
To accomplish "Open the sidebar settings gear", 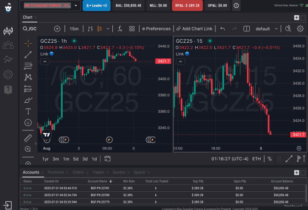I will [x=8, y=74].
